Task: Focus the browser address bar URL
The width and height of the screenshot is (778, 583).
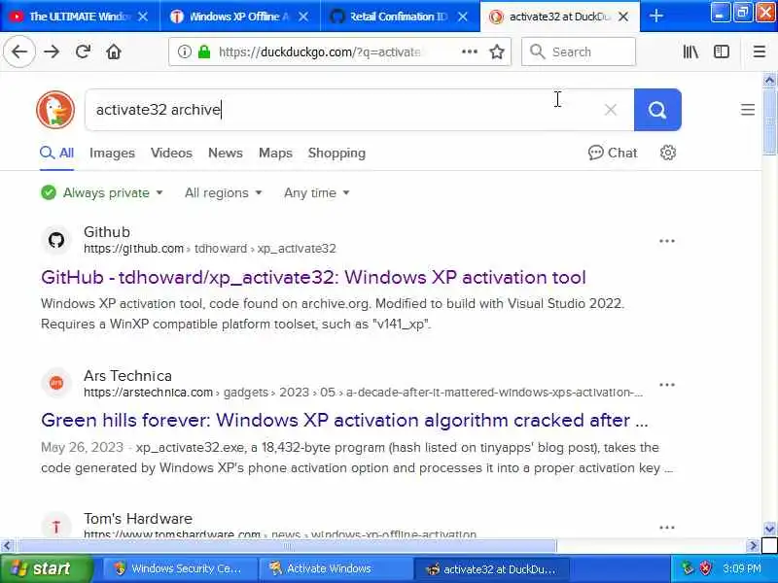Action: click(320, 51)
